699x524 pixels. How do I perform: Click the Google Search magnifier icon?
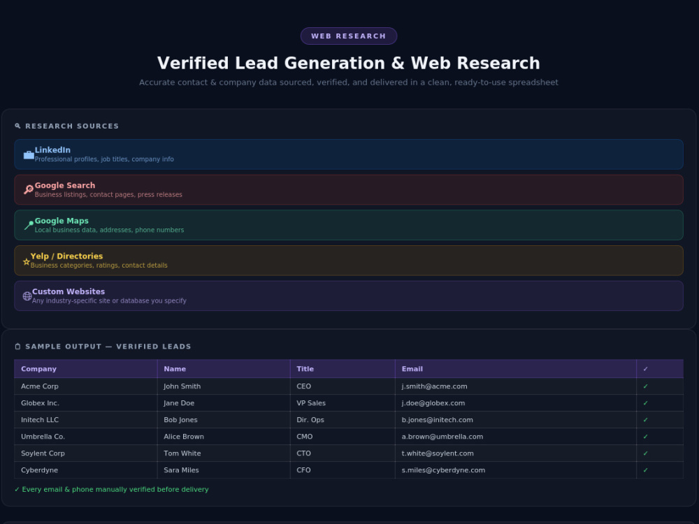coord(29,190)
